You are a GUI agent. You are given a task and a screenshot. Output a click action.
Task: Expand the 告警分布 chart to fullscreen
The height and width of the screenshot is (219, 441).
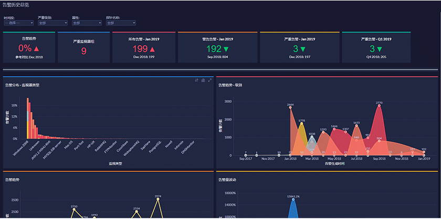pyautogui.click(x=210, y=80)
